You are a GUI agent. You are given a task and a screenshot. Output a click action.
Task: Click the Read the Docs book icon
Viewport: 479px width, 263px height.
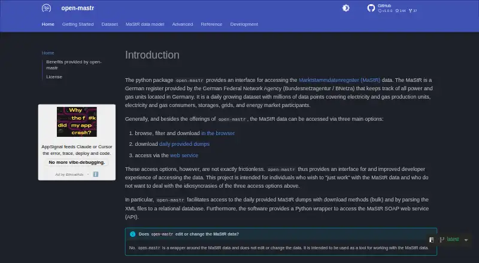coord(431,240)
